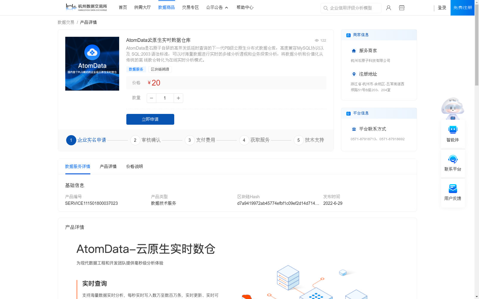This screenshot has height=299, width=479.
Task: Click step 3 支付费用 circle
Action: 190,140
